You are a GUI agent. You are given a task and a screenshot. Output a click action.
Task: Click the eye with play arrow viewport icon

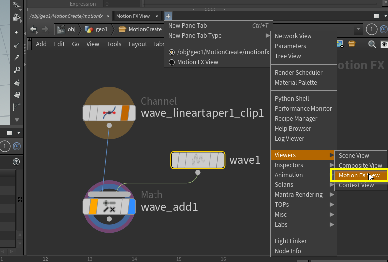[x=17, y=17]
